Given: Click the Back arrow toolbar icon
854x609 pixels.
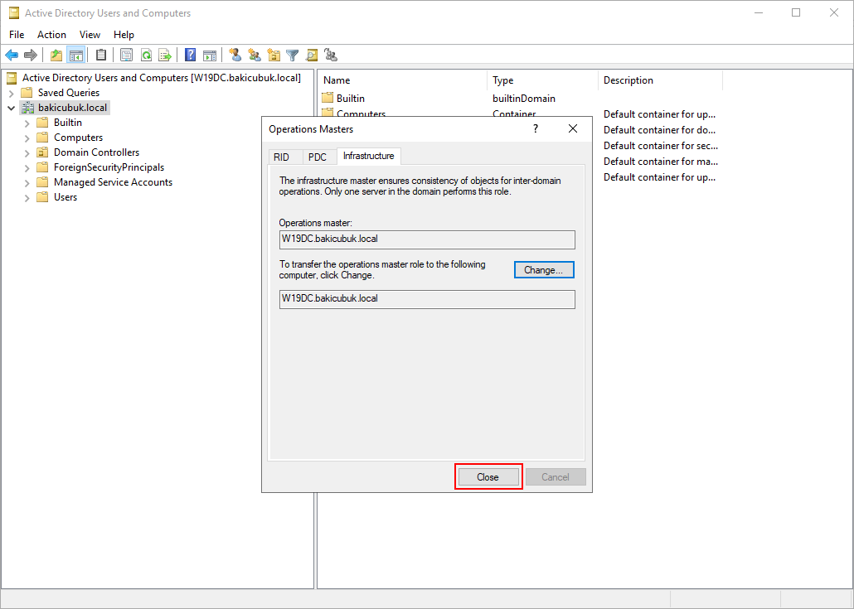Looking at the screenshot, I should pyautogui.click(x=12, y=55).
